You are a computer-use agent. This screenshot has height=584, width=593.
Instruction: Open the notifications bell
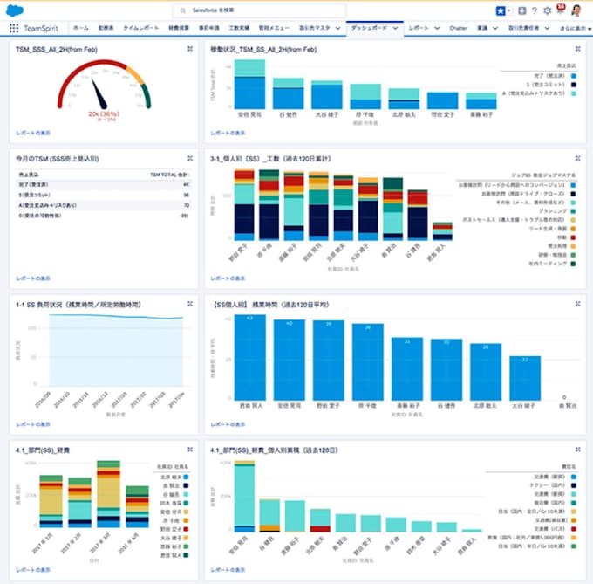559,10
